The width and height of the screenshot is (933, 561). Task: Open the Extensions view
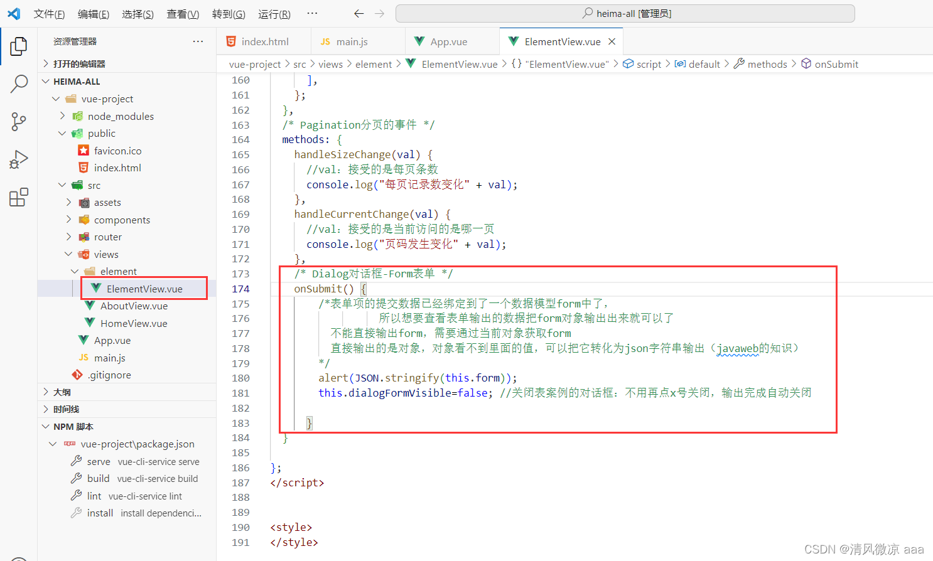click(x=19, y=197)
